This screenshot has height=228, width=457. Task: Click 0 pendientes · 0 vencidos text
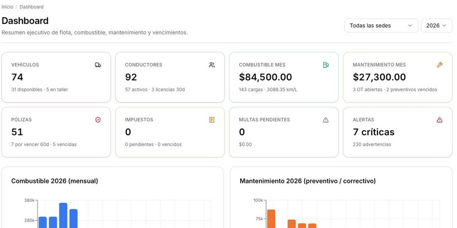(153, 144)
